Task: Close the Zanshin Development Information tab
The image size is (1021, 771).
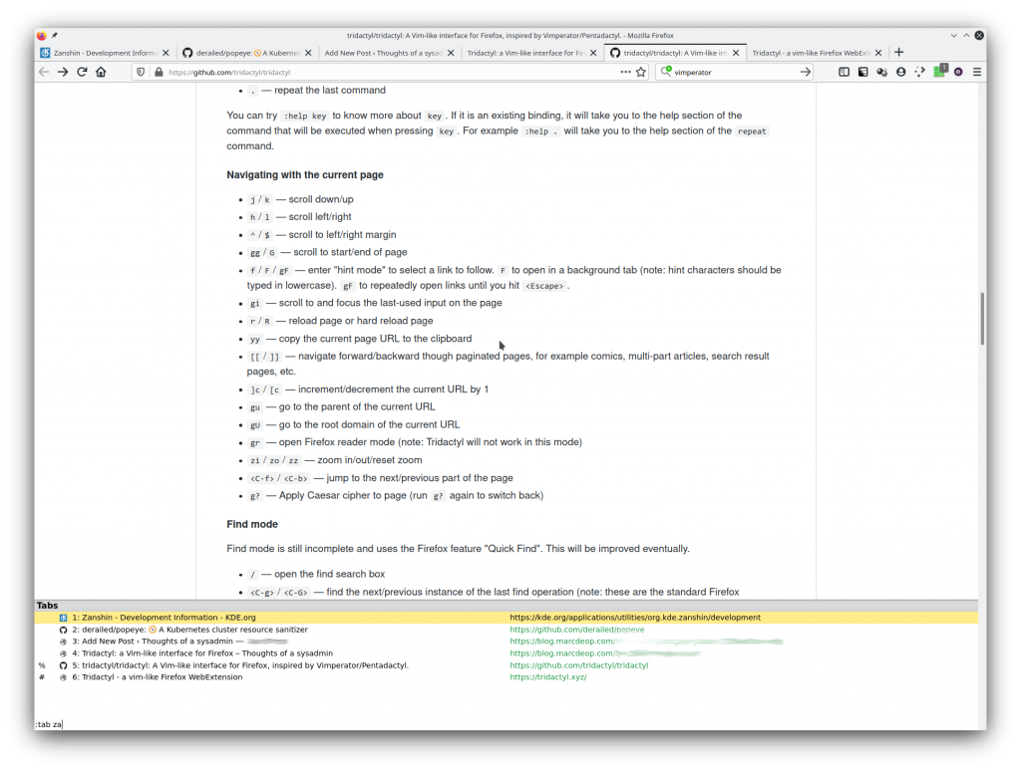Action: pos(166,53)
